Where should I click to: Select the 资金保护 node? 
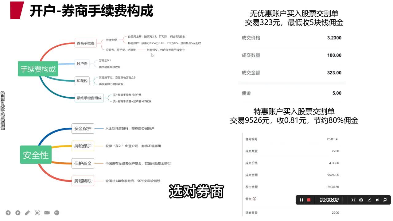(83, 128)
